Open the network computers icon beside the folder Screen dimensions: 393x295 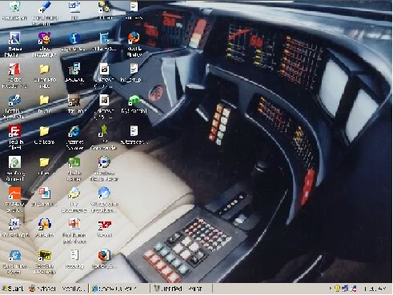(74, 69)
